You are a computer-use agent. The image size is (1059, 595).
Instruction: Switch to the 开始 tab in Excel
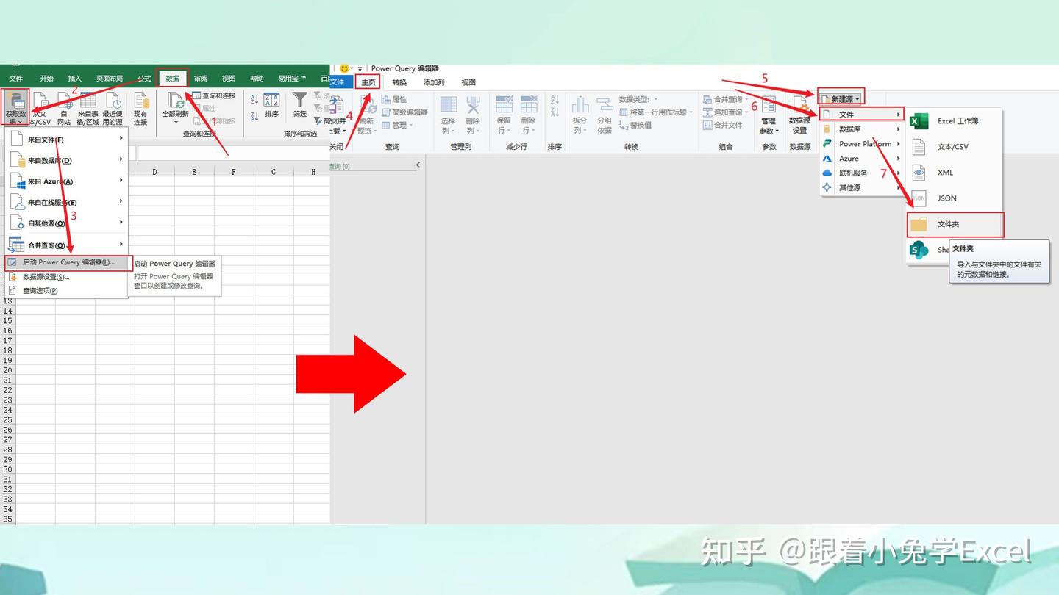tap(47, 79)
